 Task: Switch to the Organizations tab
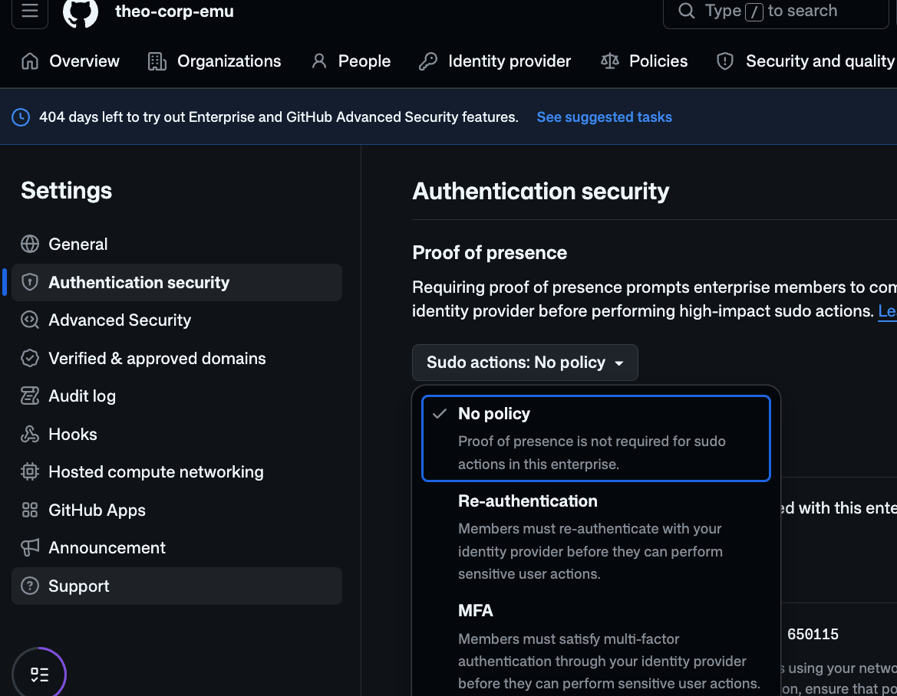point(214,61)
